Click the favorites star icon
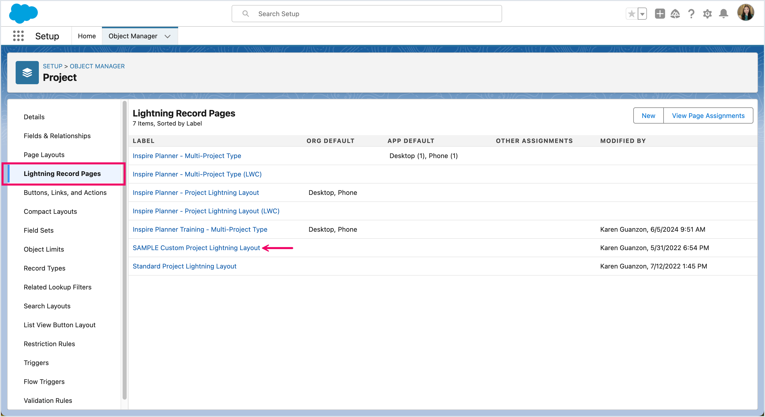Screen dimensions: 765x417 click(x=632, y=14)
